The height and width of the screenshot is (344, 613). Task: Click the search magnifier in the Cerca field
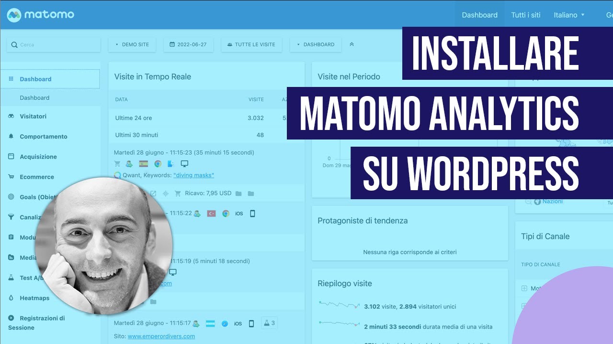coord(14,44)
